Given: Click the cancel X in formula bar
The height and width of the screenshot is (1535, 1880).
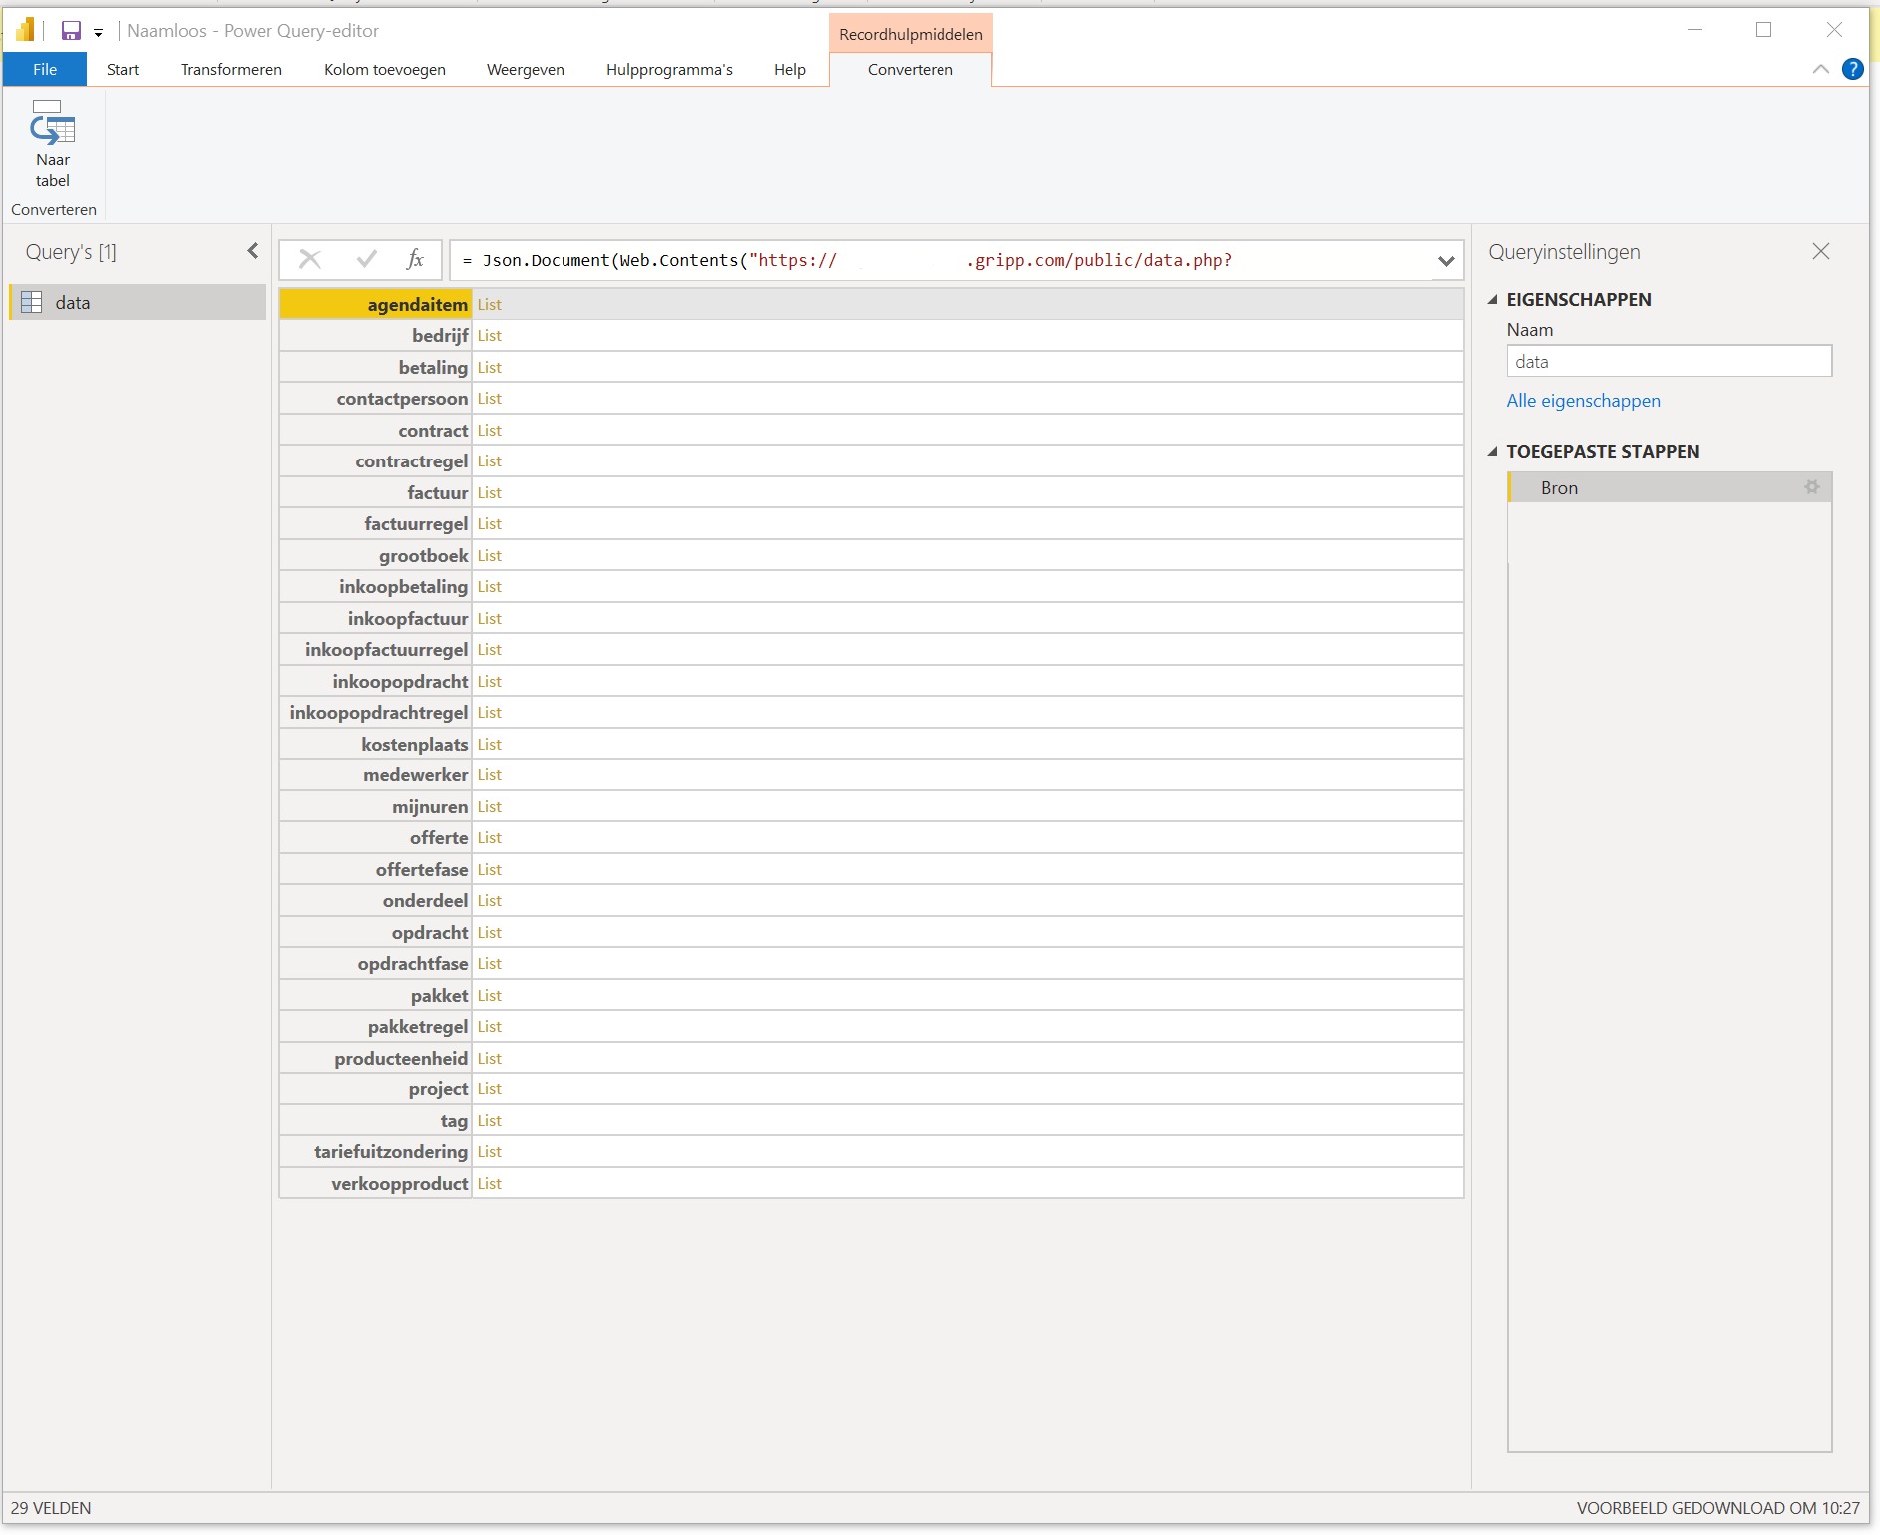Looking at the screenshot, I should [310, 260].
